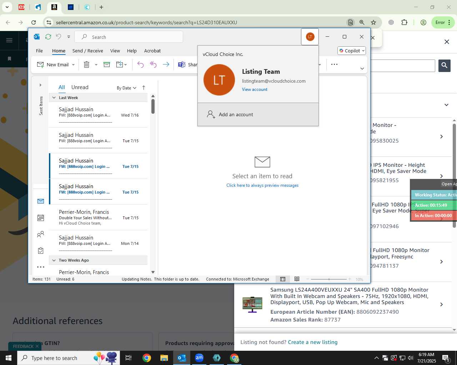This screenshot has width=457, height=365.
Task: Click the Delete trash icon
Action: coord(86,65)
